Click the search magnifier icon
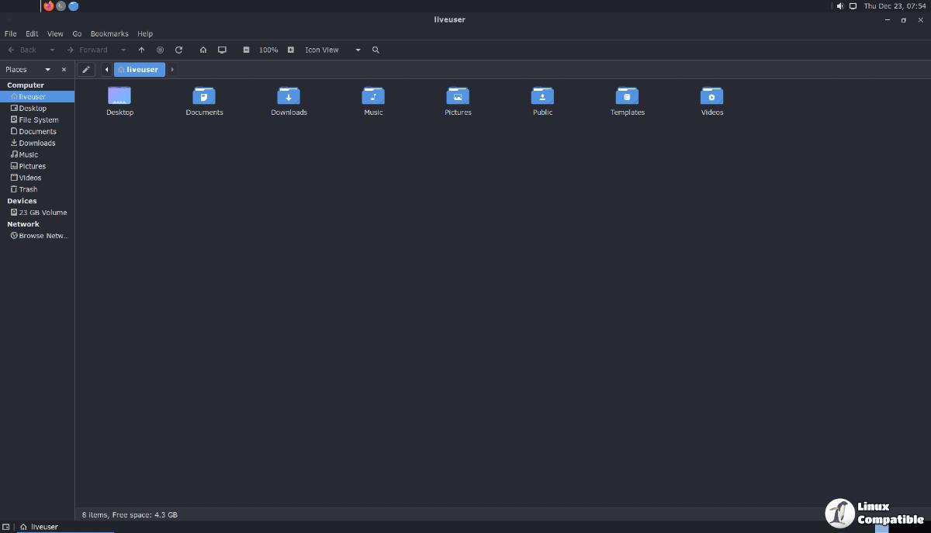This screenshot has height=533, width=931. point(376,50)
